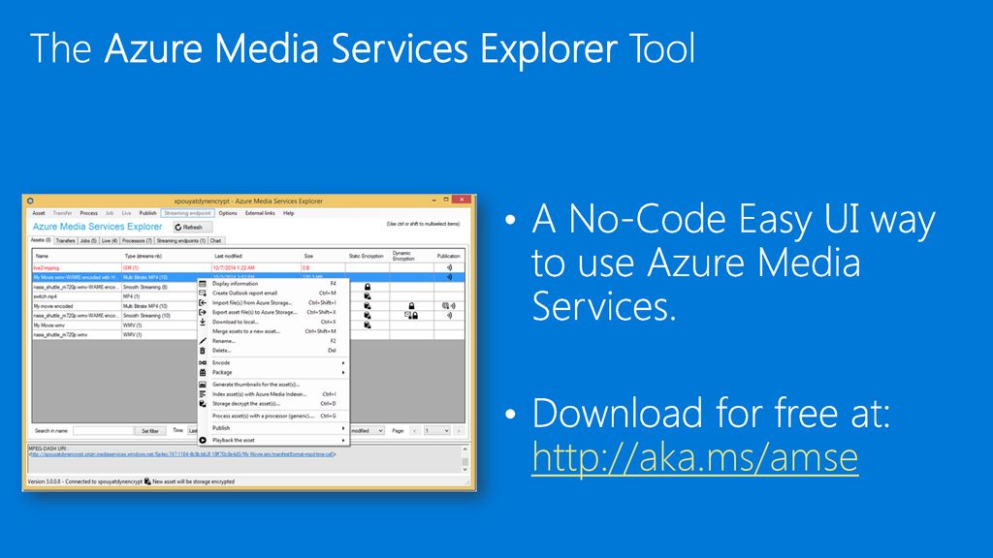
Task: Open the Page number dropdown
Action: coord(437,431)
